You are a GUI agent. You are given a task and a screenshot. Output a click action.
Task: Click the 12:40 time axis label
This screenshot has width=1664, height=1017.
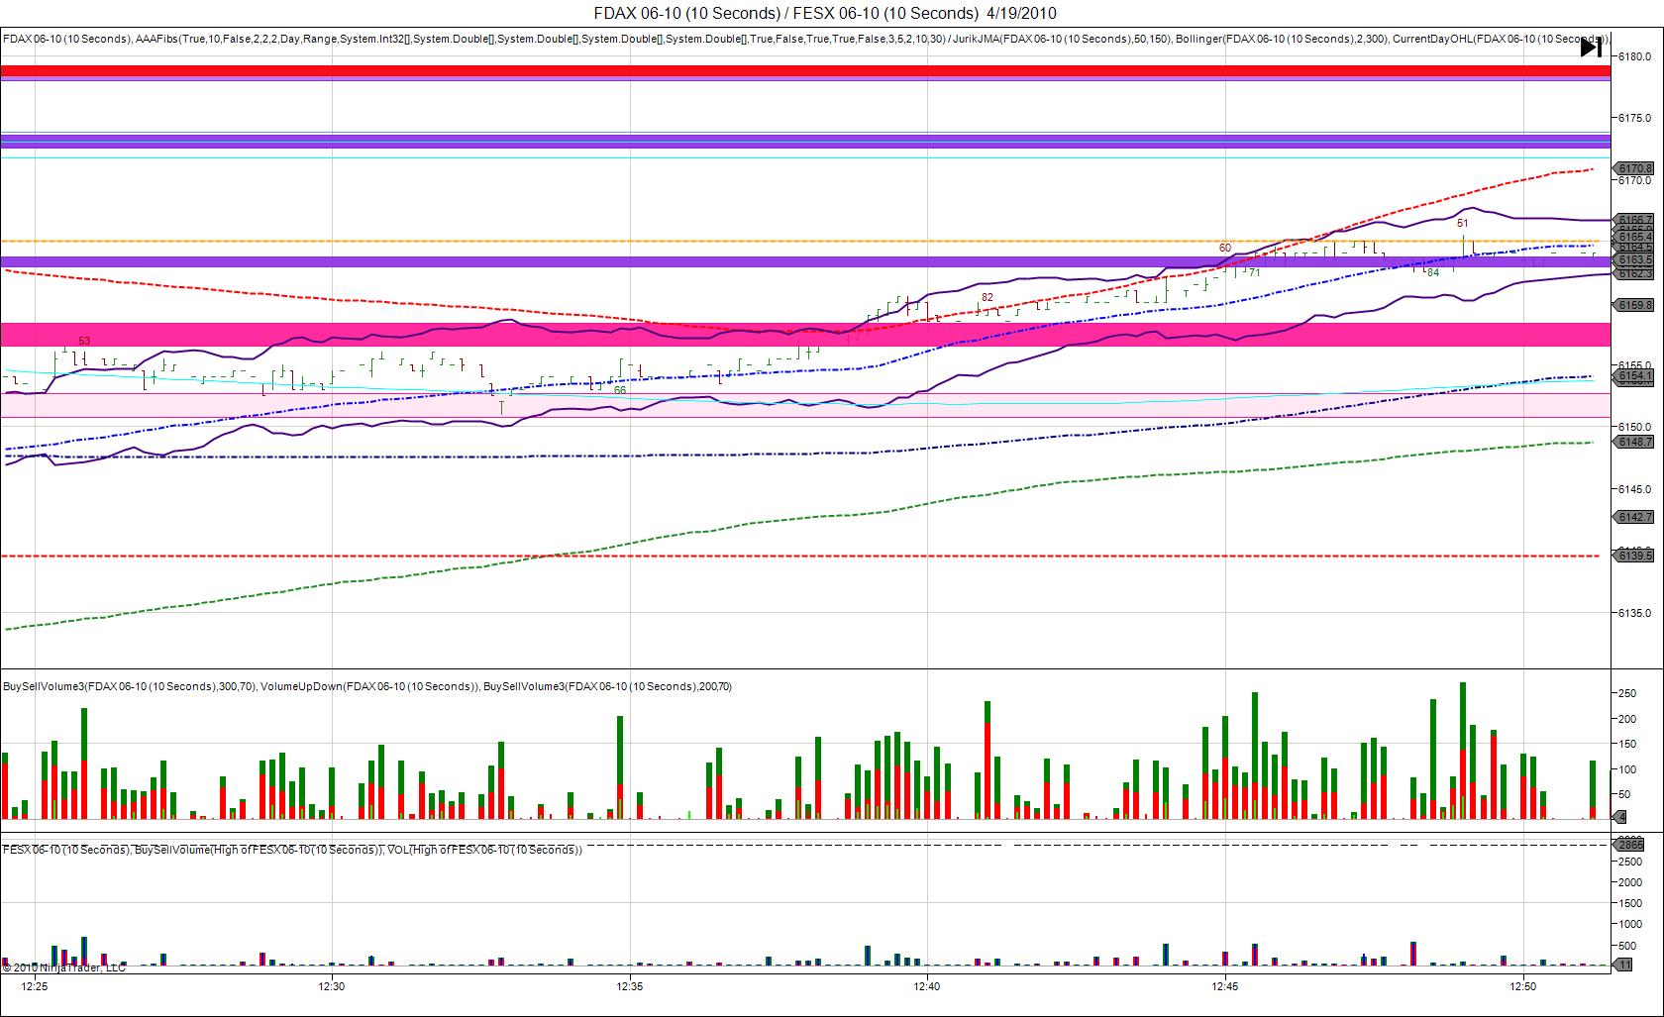click(x=927, y=986)
